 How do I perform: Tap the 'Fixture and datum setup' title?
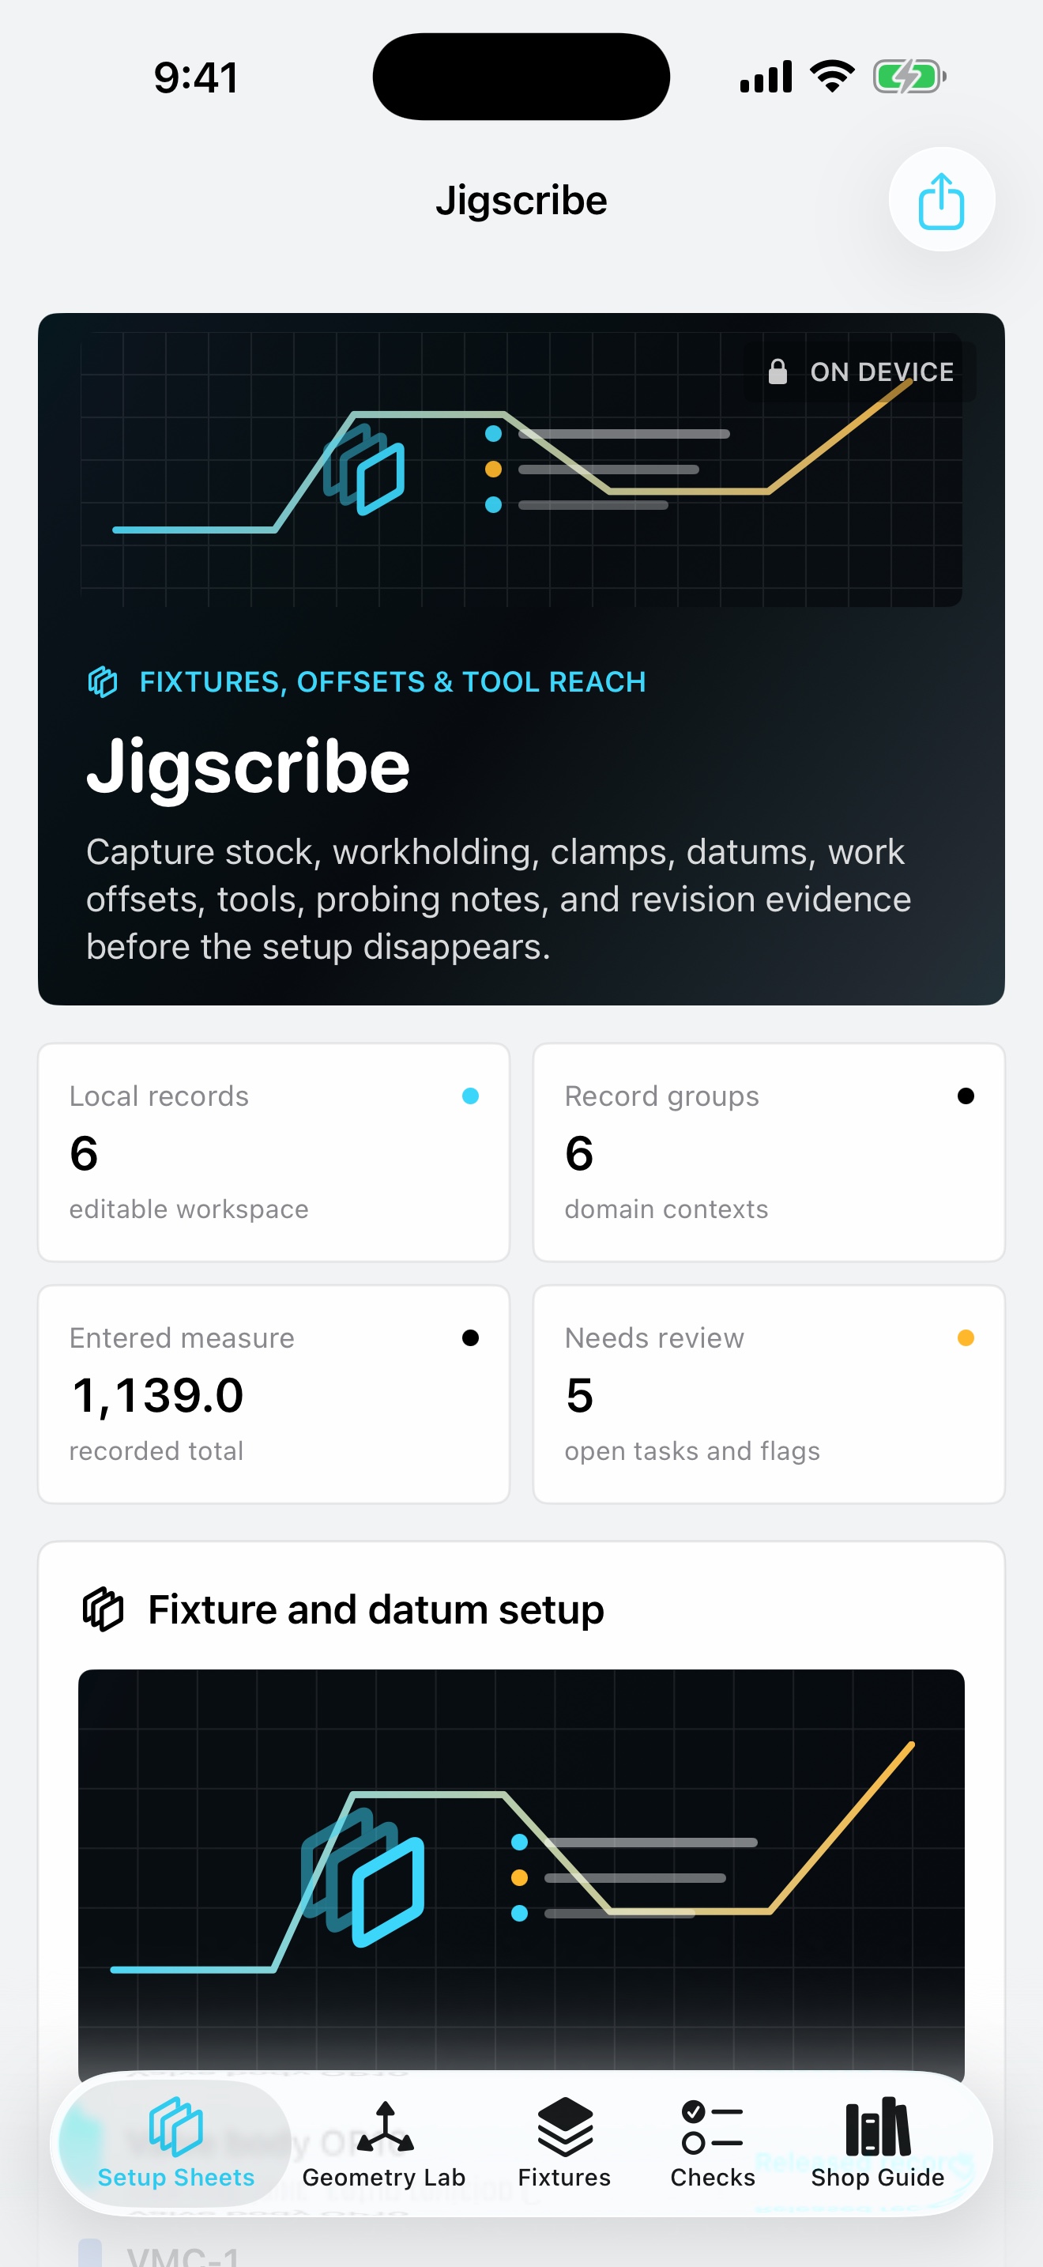(376, 1609)
